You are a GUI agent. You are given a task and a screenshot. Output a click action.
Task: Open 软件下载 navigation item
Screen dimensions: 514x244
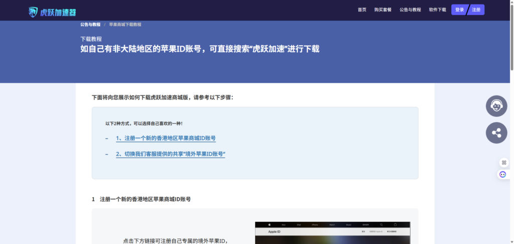click(437, 10)
